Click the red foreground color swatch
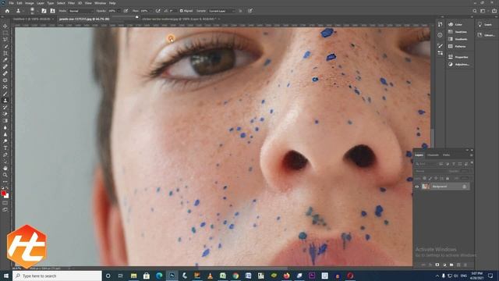The height and width of the screenshot is (281, 499). point(3,193)
